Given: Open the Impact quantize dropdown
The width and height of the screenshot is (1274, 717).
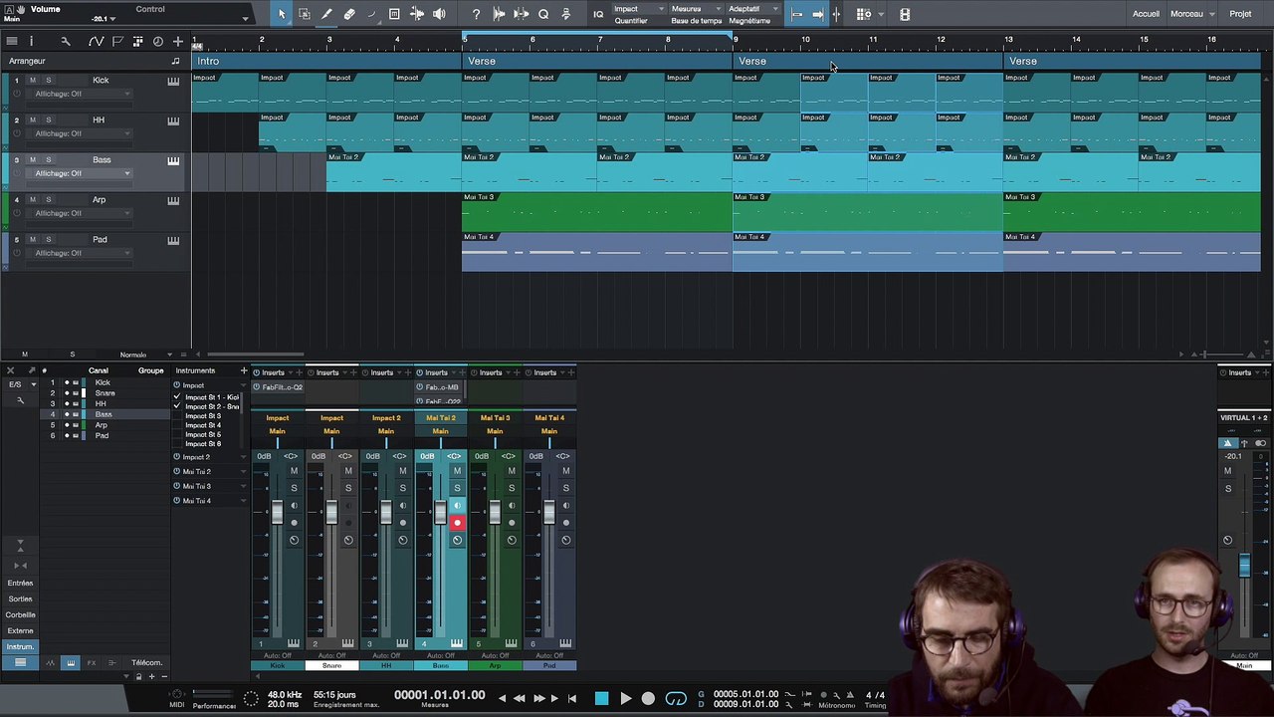Looking at the screenshot, I should (x=638, y=9).
